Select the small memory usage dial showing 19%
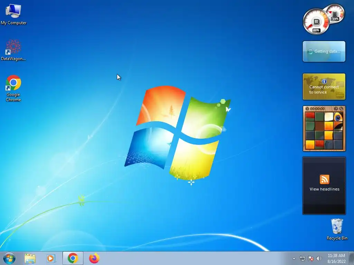 pos(335,14)
